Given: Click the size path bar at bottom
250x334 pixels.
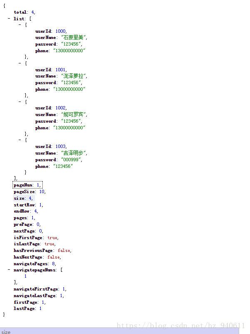Looking at the screenshot, I should tap(120, 331).
